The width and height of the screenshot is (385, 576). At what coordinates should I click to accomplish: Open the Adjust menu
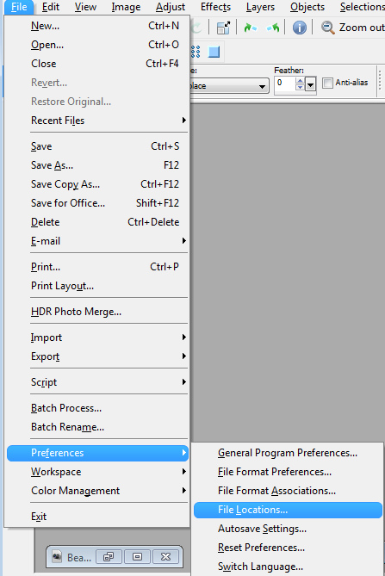(x=170, y=7)
